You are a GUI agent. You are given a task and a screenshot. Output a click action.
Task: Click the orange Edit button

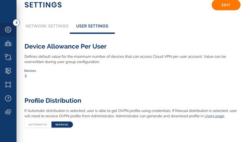[226, 5]
